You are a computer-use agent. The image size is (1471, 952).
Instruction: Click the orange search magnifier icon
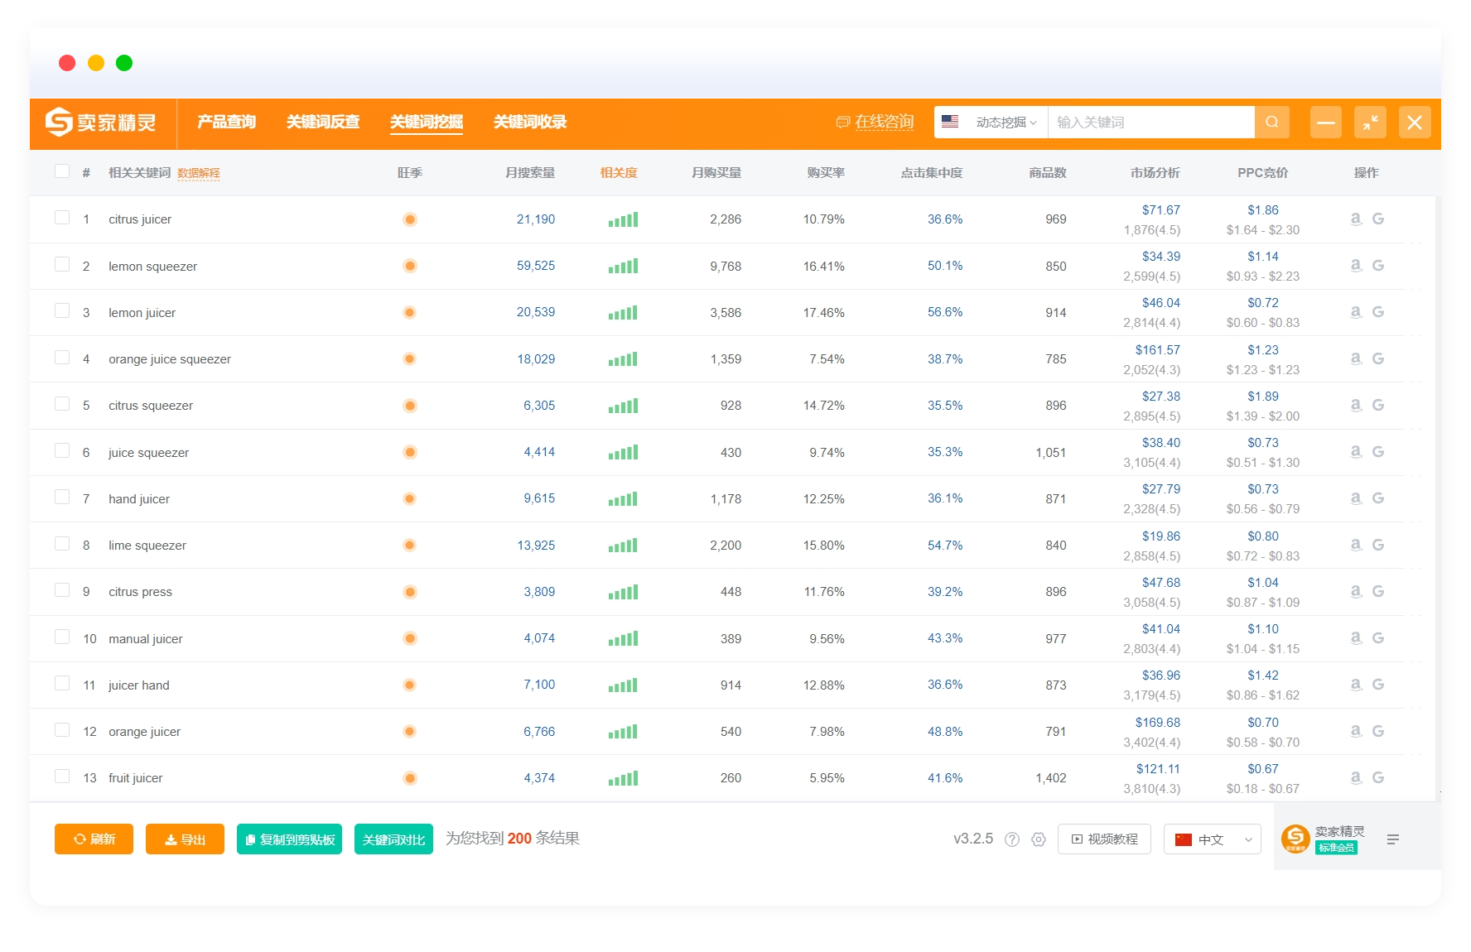click(x=1272, y=123)
